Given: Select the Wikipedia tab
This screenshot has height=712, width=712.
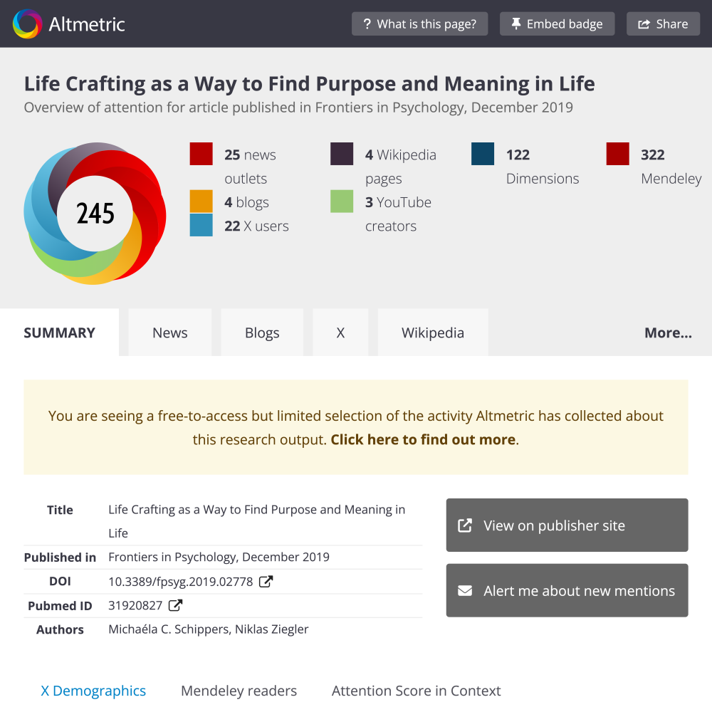Looking at the screenshot, I should pyautogui.click(x=432, y=332).
